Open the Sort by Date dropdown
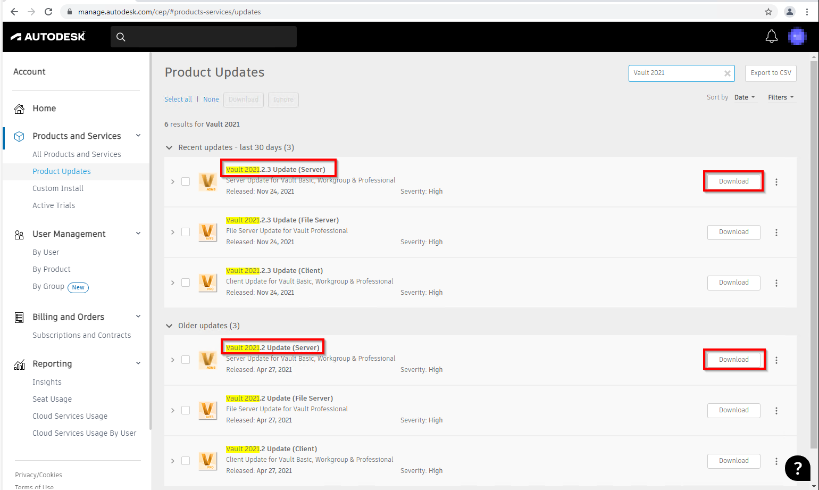This screenshot has width=819, height=490. coord(745,97)
